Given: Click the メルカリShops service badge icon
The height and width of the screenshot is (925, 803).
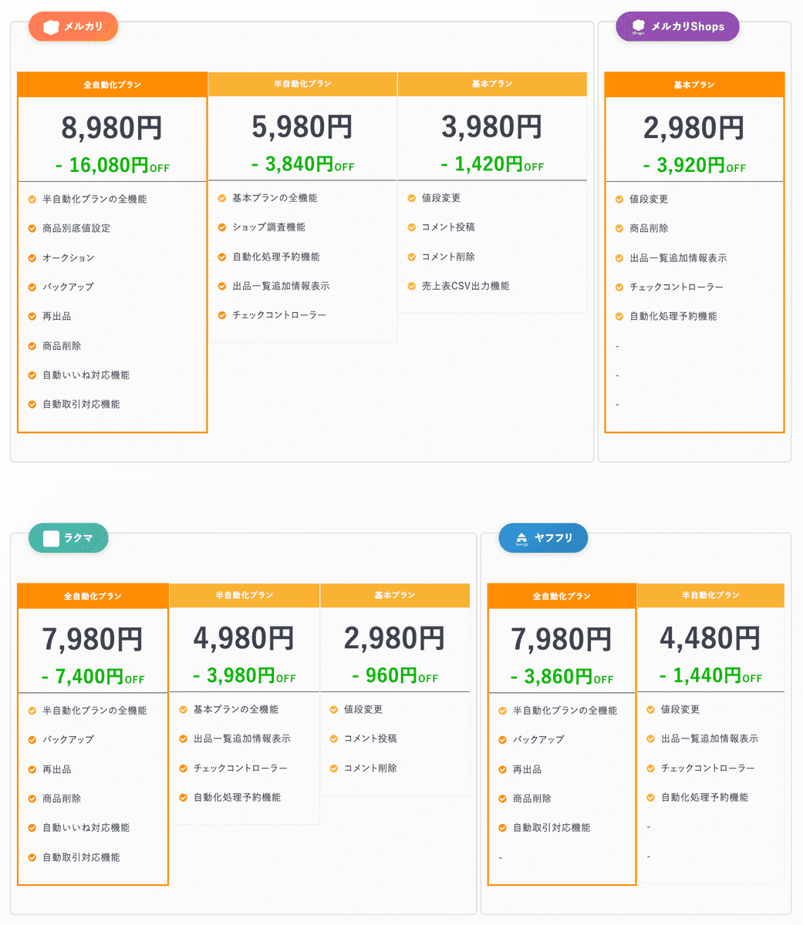Looking at the screenshot, I should [x=676, y=25].
